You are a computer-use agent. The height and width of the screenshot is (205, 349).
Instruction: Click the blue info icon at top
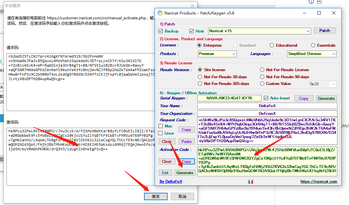point(311,2)
